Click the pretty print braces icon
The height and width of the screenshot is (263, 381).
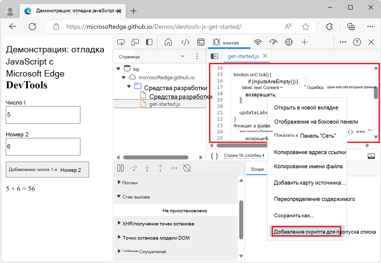(x=214, y=156)
